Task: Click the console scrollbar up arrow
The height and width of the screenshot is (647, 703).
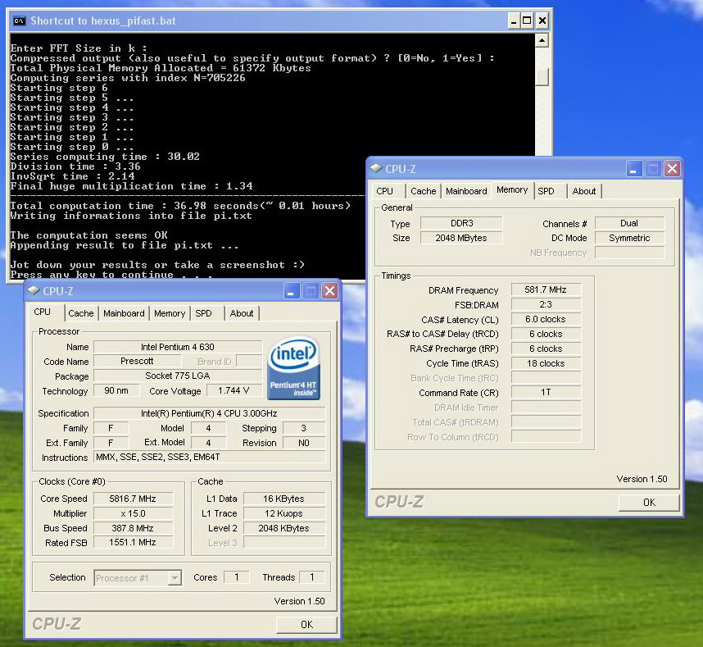Action: tap(542, 41)
